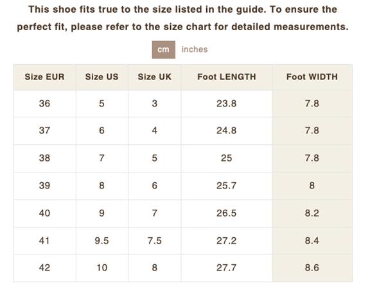Click the Size US column header
The height and width of the screenshot is (293, 370).
click(101, 77)
